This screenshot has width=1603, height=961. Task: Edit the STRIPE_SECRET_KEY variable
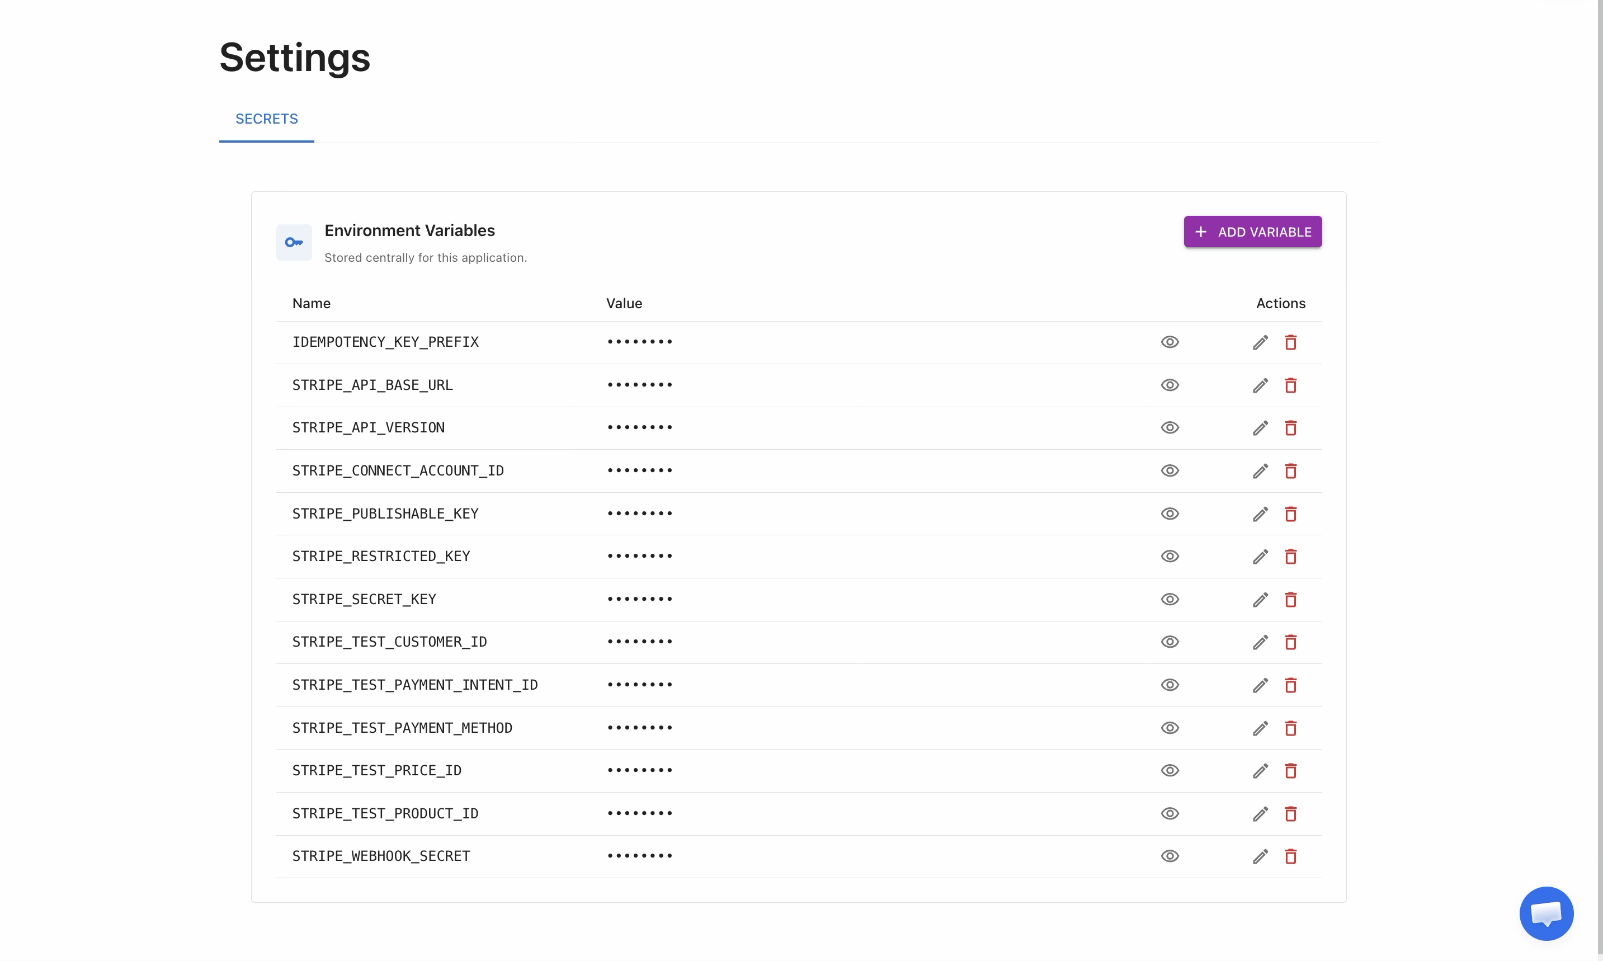tap(1260, 600)
